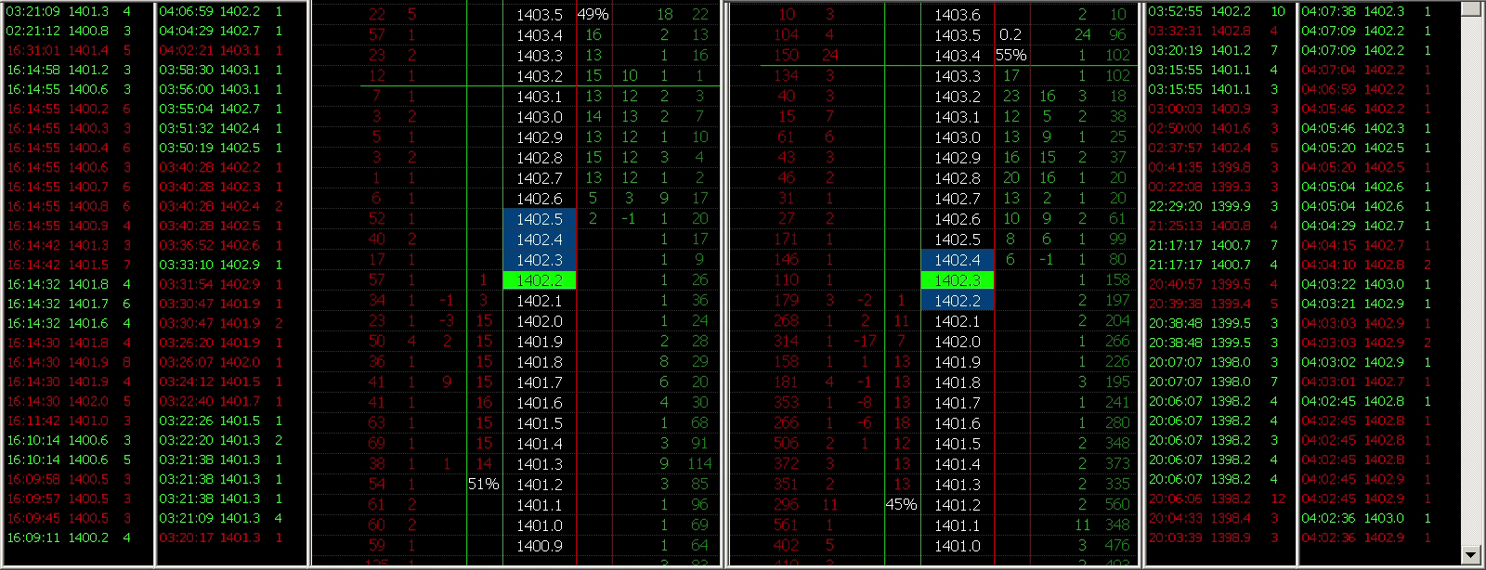Click the 0.2 value beside 1403.5
Screen dimensions: 1486x570
tap(1010, 35)
